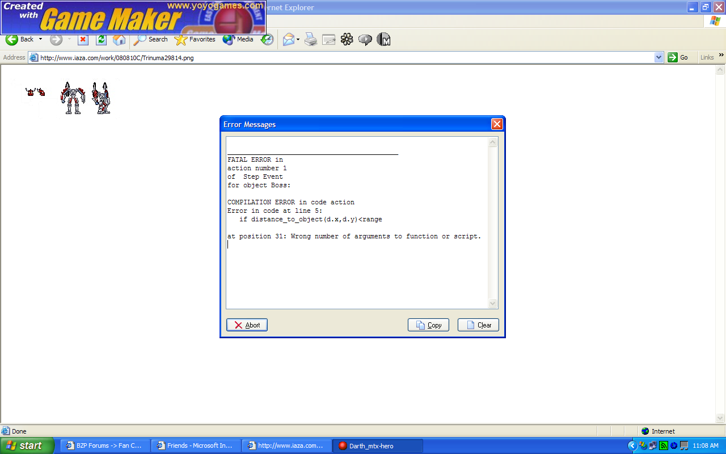
Task: Open the page editor icon
Action: (328, 40)
